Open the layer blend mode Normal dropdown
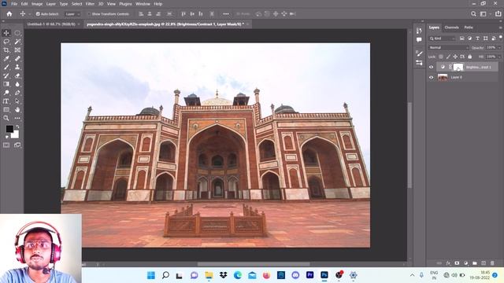504x283 pixels. click(x=448, y=47)
